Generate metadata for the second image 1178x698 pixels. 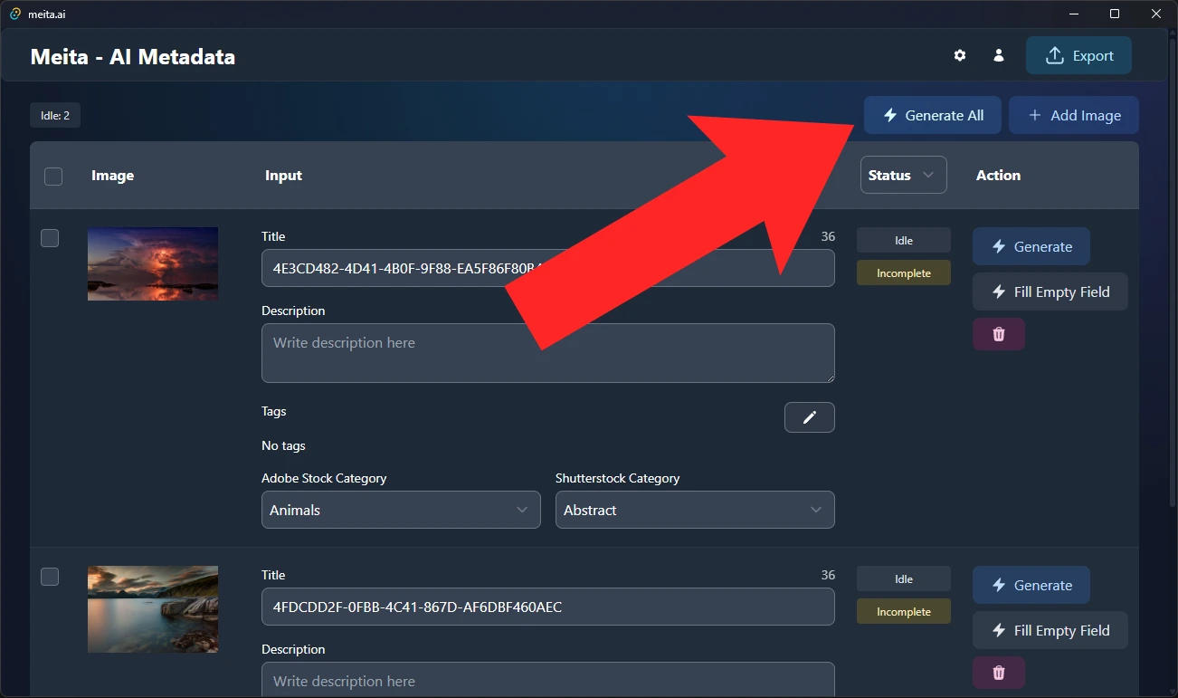coord(1031,585)
